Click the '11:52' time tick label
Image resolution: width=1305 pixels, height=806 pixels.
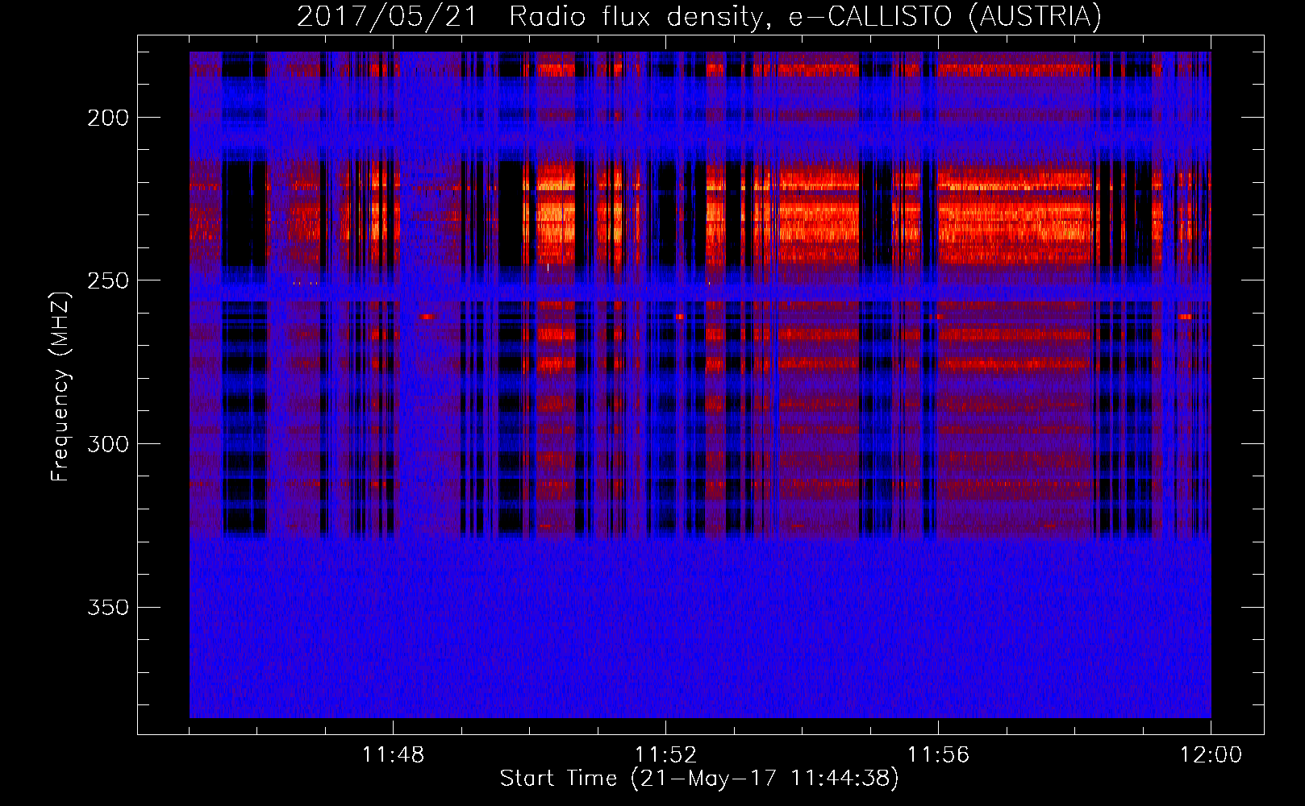665,754
